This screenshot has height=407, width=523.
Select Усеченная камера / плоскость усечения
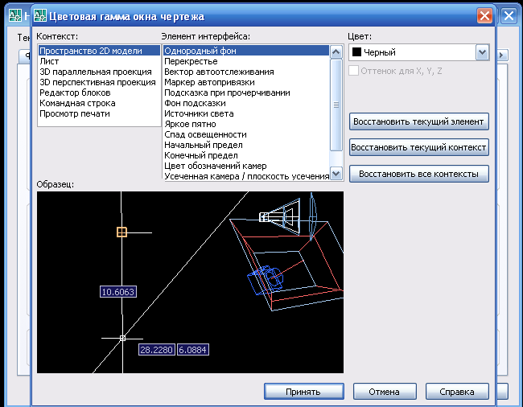pyautogui.click(x=246, y=176)
